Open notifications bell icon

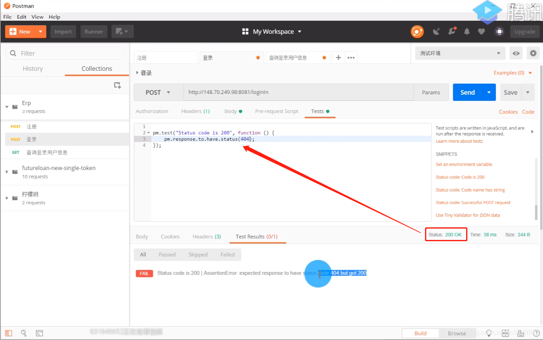point(467,32)
